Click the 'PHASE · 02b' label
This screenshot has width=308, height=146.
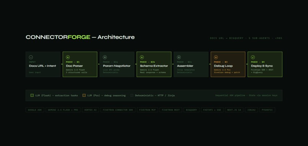148,62
